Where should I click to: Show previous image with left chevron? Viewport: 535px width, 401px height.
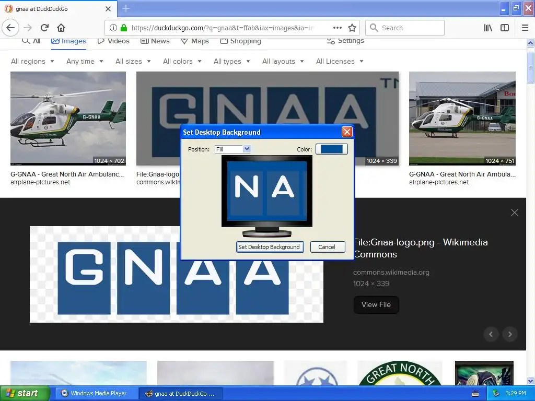491,334
